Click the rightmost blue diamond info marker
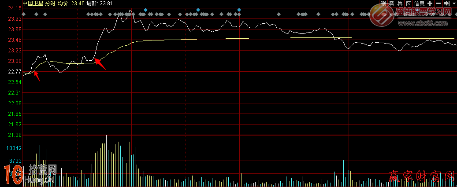Screen dimensions: 457x187 pos(239,10)
